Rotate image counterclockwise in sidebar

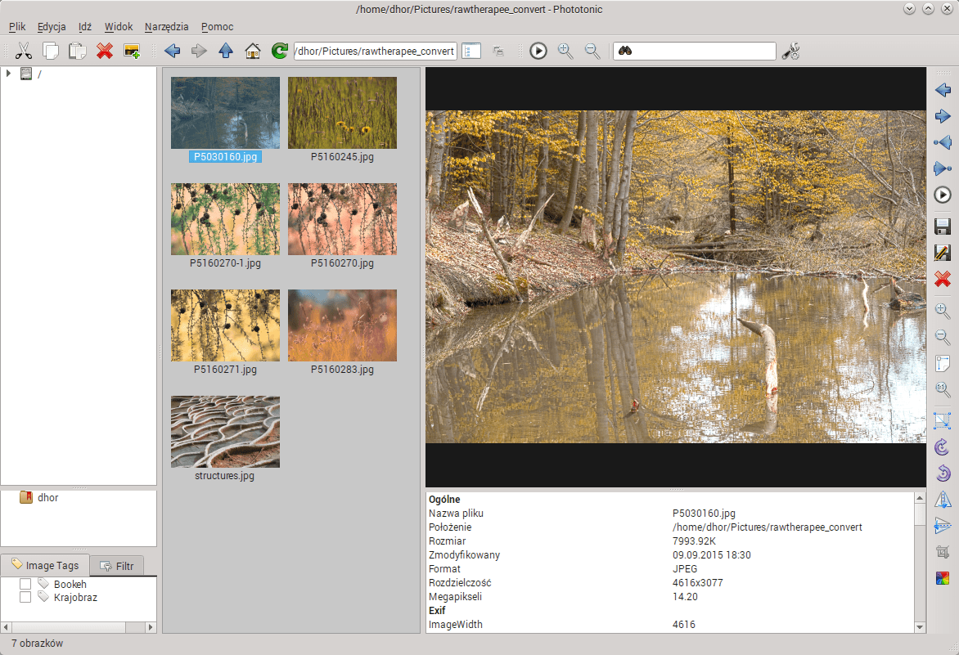tap(943, 473)
